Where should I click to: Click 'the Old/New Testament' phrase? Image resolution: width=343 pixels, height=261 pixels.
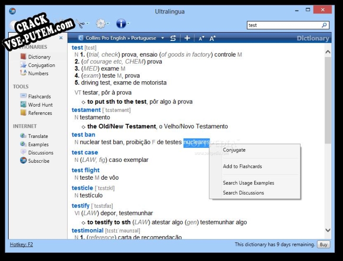pos(122,127)
